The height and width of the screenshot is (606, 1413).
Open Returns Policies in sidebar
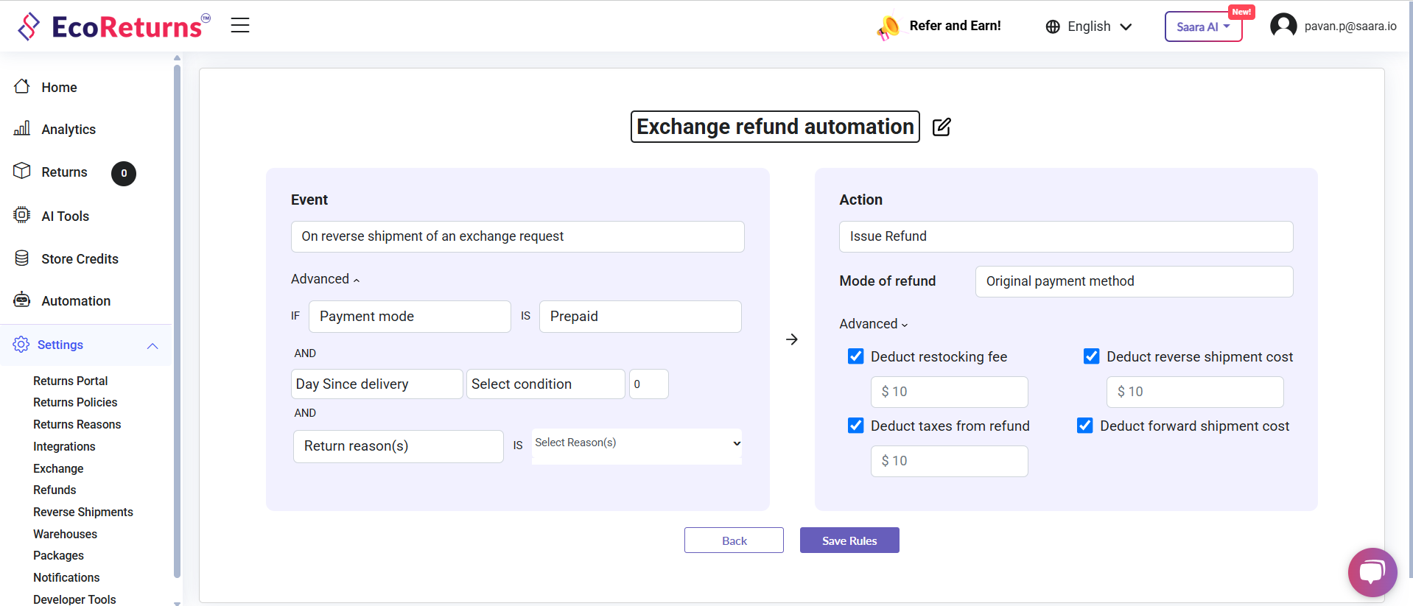tap(75, 402)
